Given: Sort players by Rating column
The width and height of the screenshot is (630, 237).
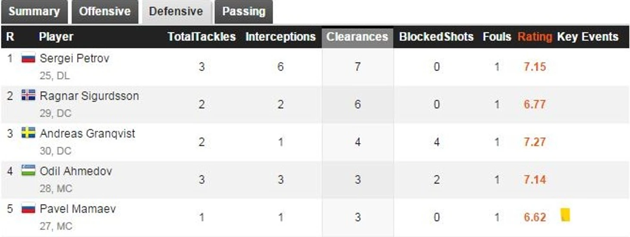Looking at the screenshot, I should [535, 37].
